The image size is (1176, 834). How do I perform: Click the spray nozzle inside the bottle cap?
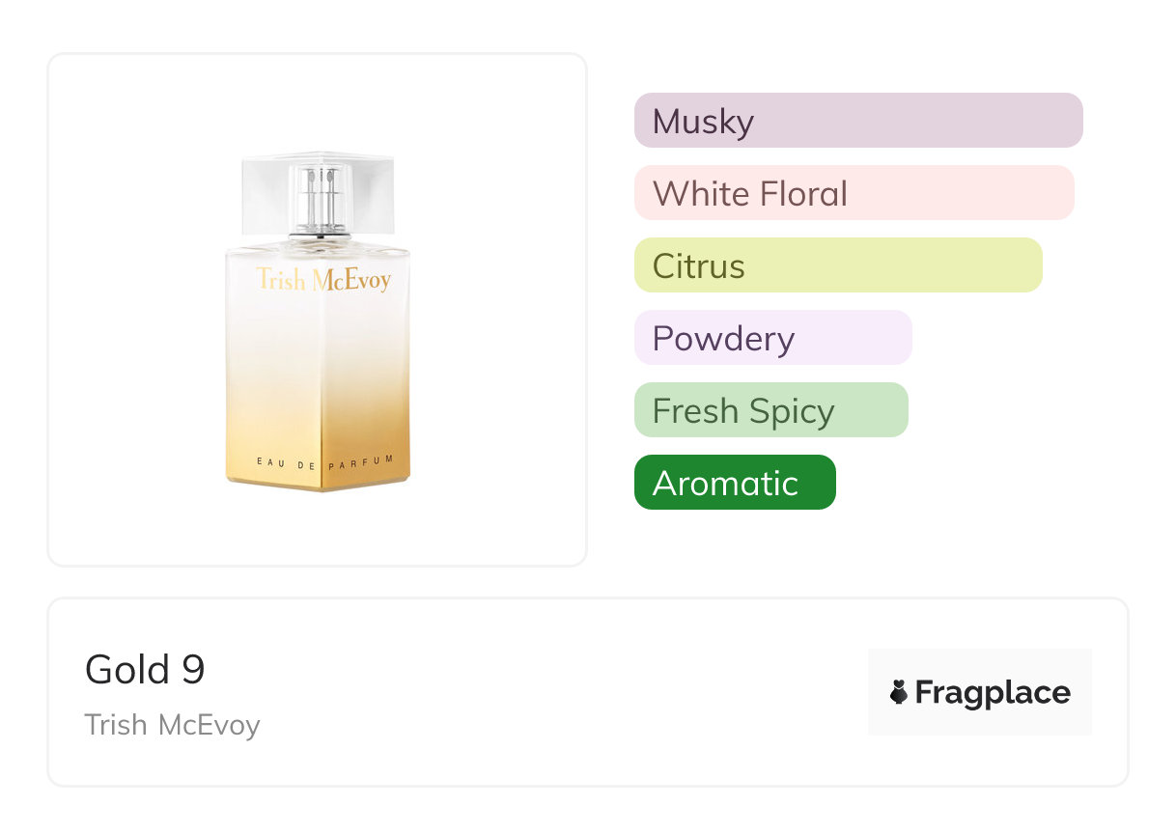click(318, 198)
